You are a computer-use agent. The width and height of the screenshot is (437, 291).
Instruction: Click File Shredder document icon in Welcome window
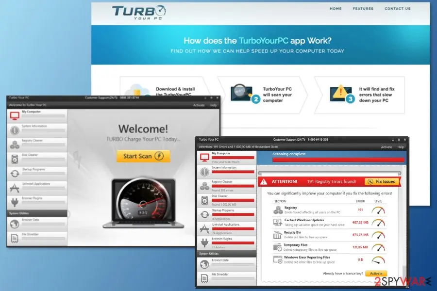[x=15, y=238]
